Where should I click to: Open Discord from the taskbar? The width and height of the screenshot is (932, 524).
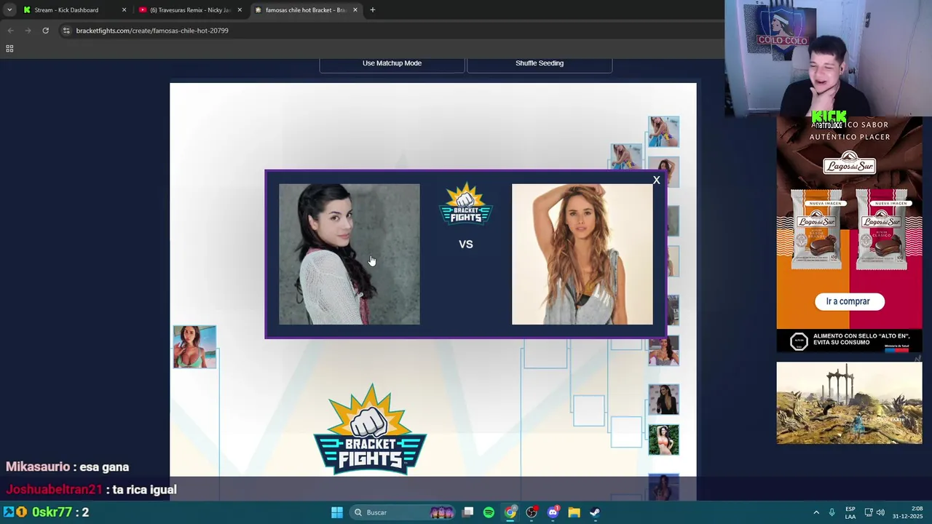(553, 512)
